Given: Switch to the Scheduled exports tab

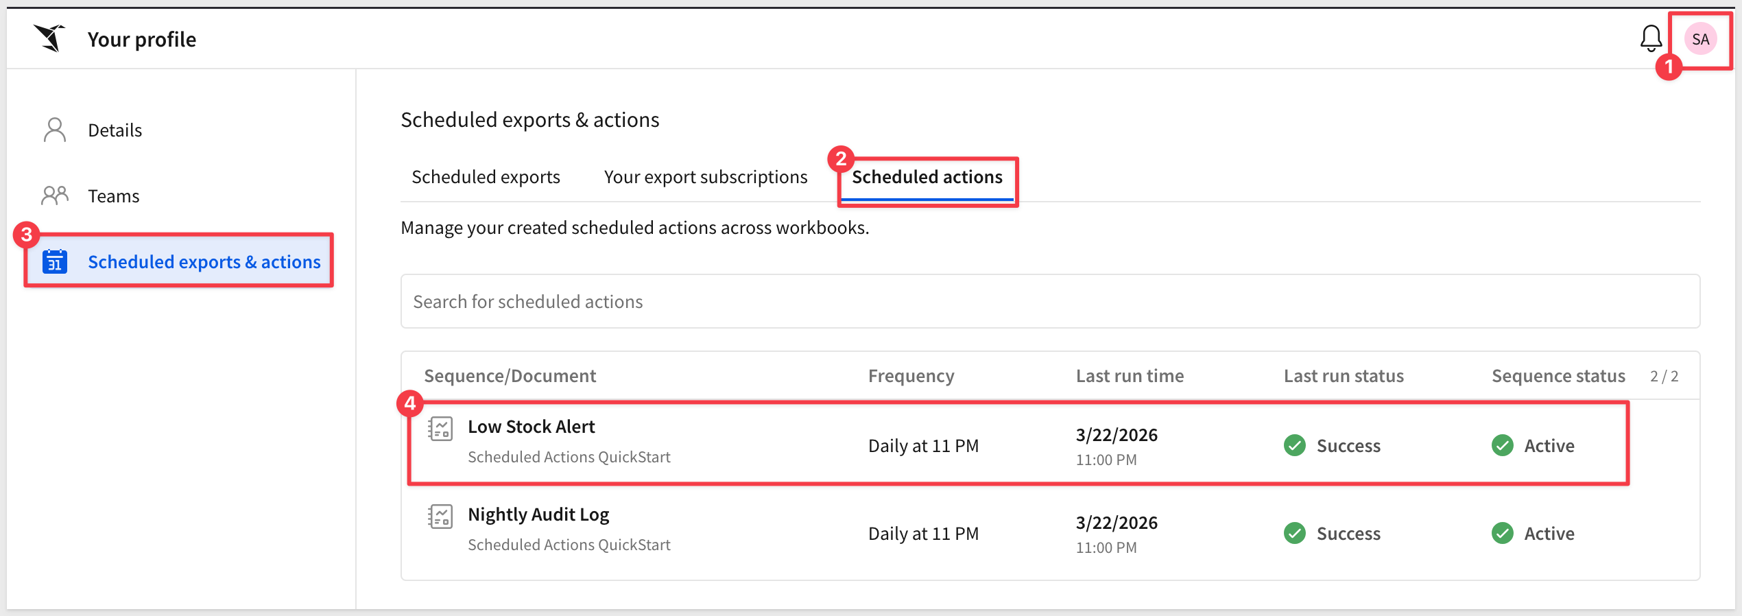Looking at the screenshot, I should coord(486,177).
